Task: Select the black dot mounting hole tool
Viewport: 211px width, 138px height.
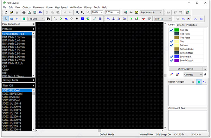Action: 77,19
